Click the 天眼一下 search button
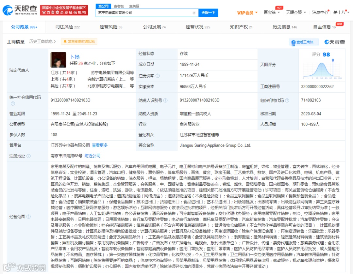The height and width of the screenshot is (274, 353). tap(208, 13)
